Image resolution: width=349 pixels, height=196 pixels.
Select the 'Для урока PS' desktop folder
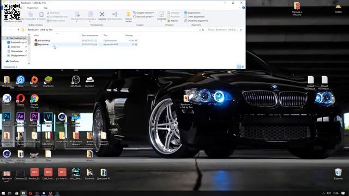[x=103, y=174]
